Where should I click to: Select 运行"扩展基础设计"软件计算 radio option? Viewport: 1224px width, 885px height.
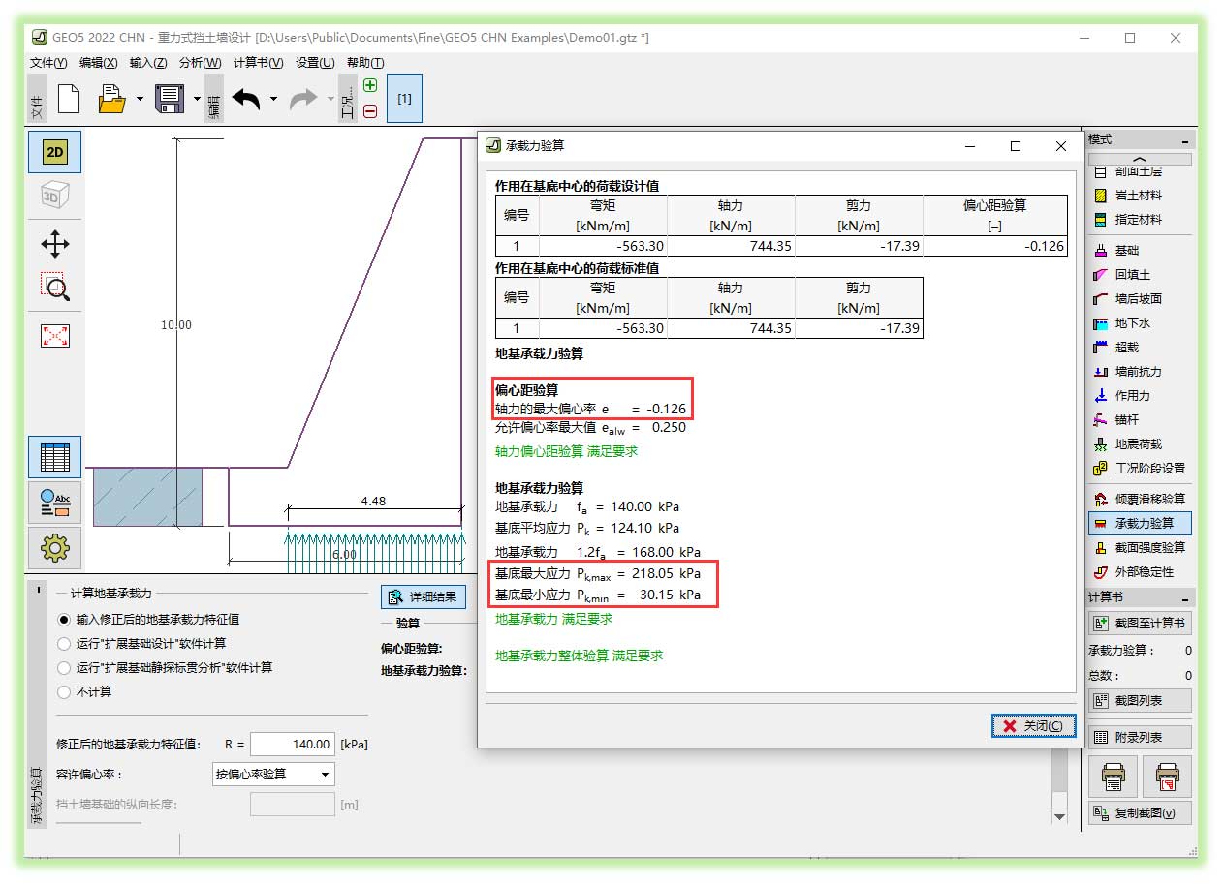click(64, 644)
